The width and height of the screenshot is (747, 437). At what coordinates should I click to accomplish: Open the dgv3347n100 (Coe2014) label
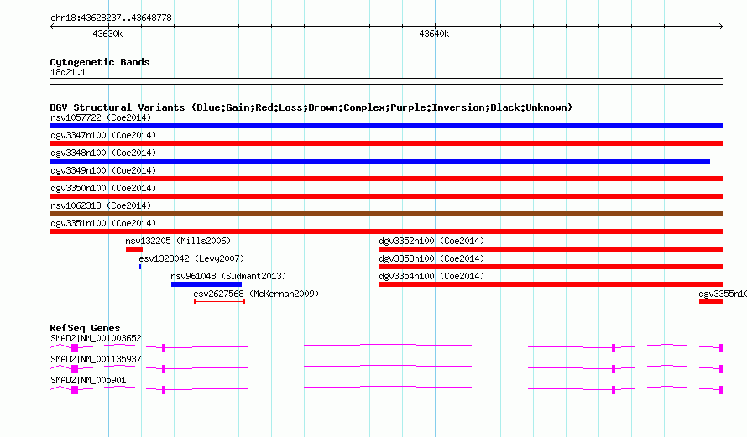pos(103,135)
